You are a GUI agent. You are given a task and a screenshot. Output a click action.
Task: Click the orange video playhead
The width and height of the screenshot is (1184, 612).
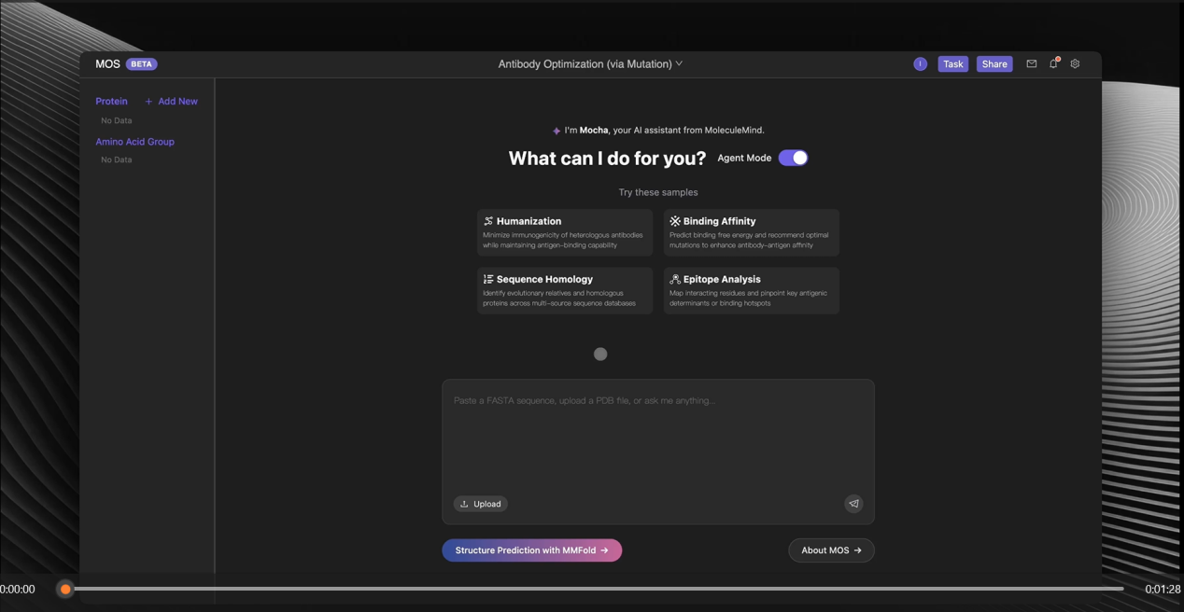(x=65, y=589)
